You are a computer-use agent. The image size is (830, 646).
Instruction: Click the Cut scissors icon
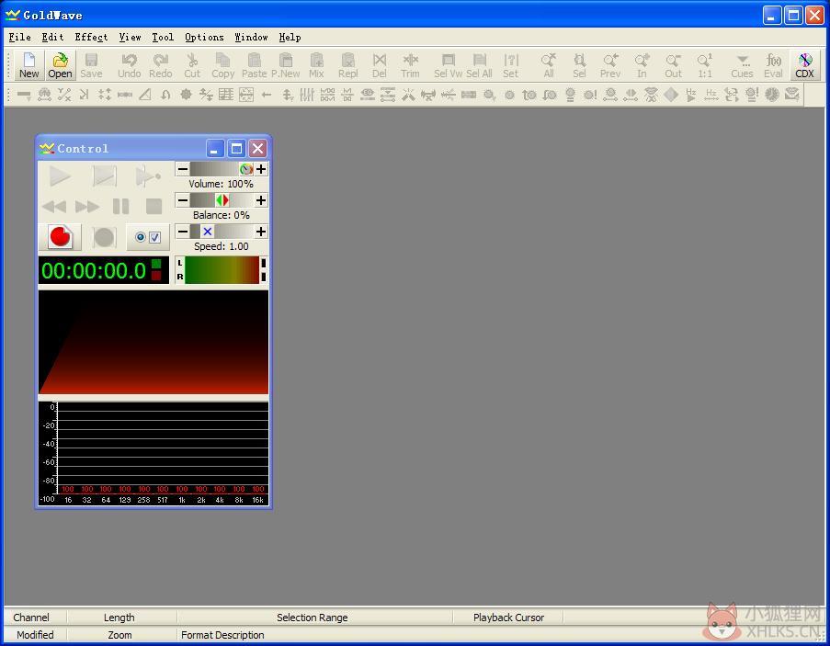pyautogui.click(x=192, y=65)
